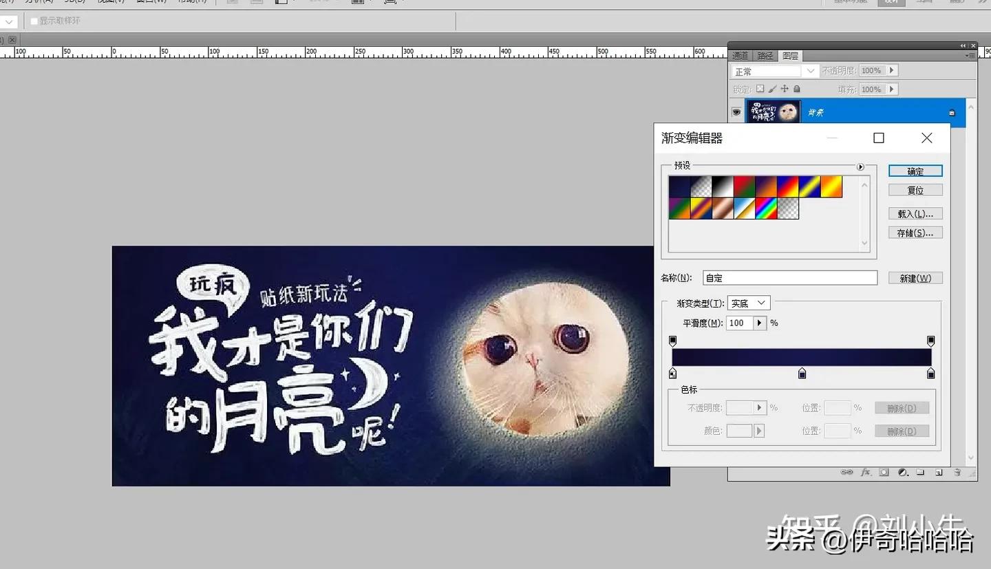This screenshot has height=569, width=991.
Task: Click the lock-all padlock icon in Layers panel
Action: pyautogui.click(x=796, y=89)
